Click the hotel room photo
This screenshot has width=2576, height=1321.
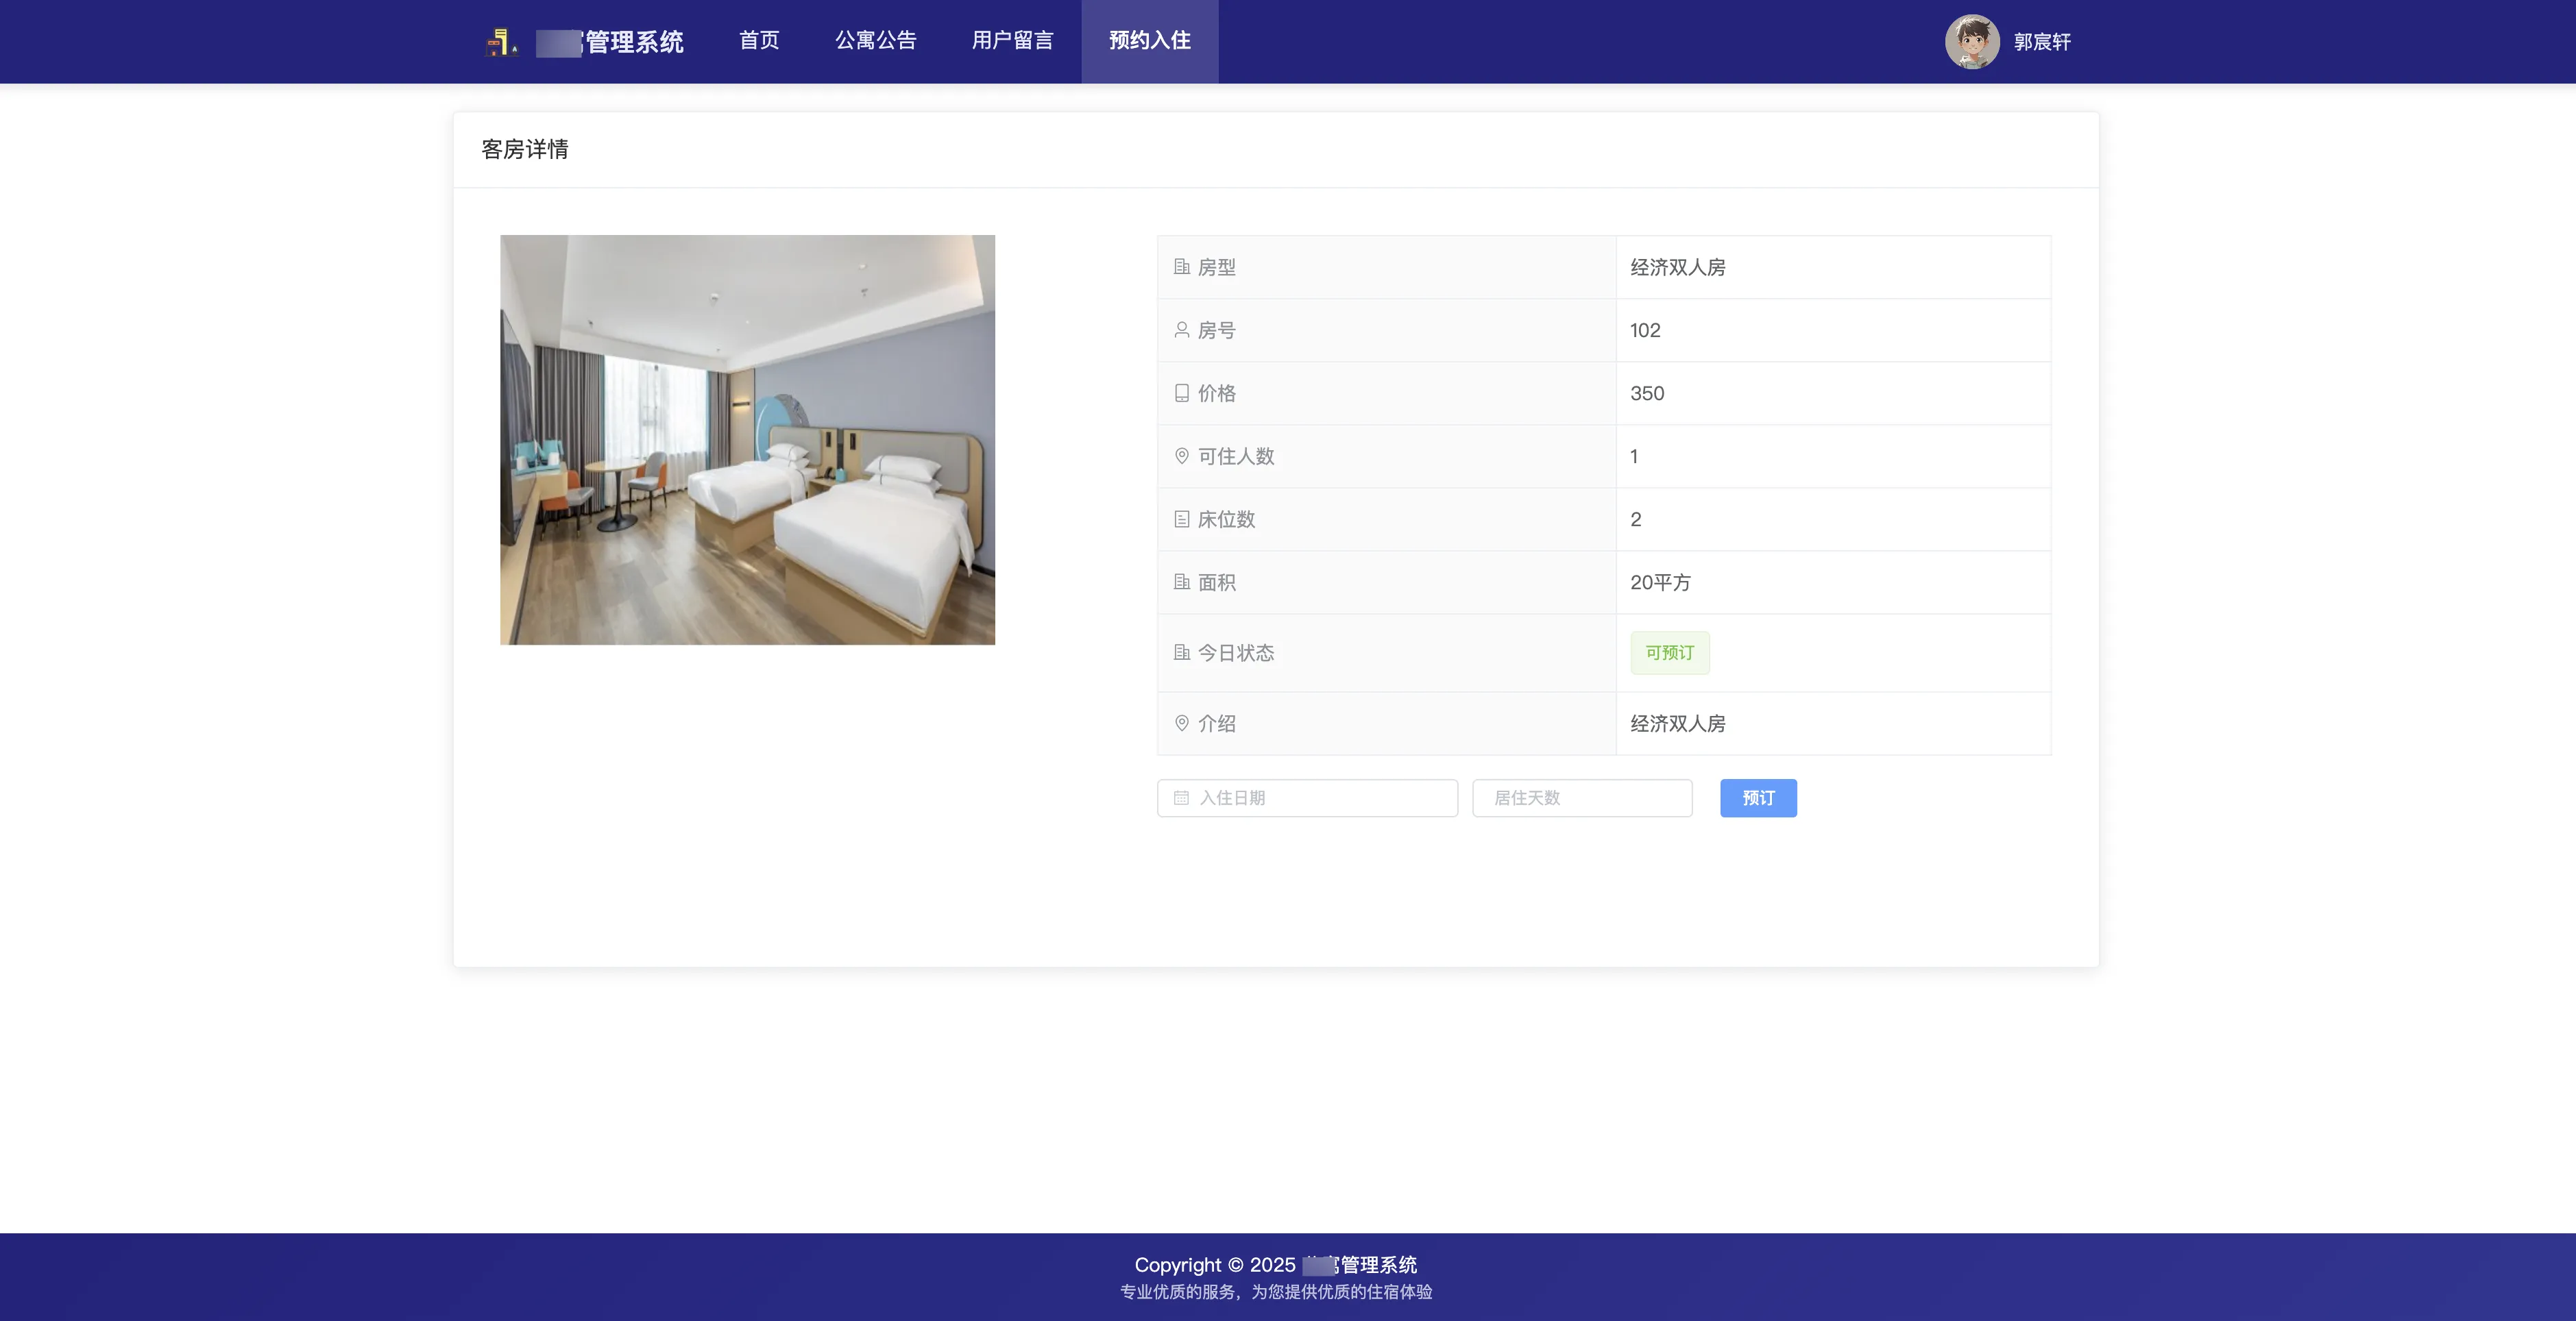coord(747,440)
